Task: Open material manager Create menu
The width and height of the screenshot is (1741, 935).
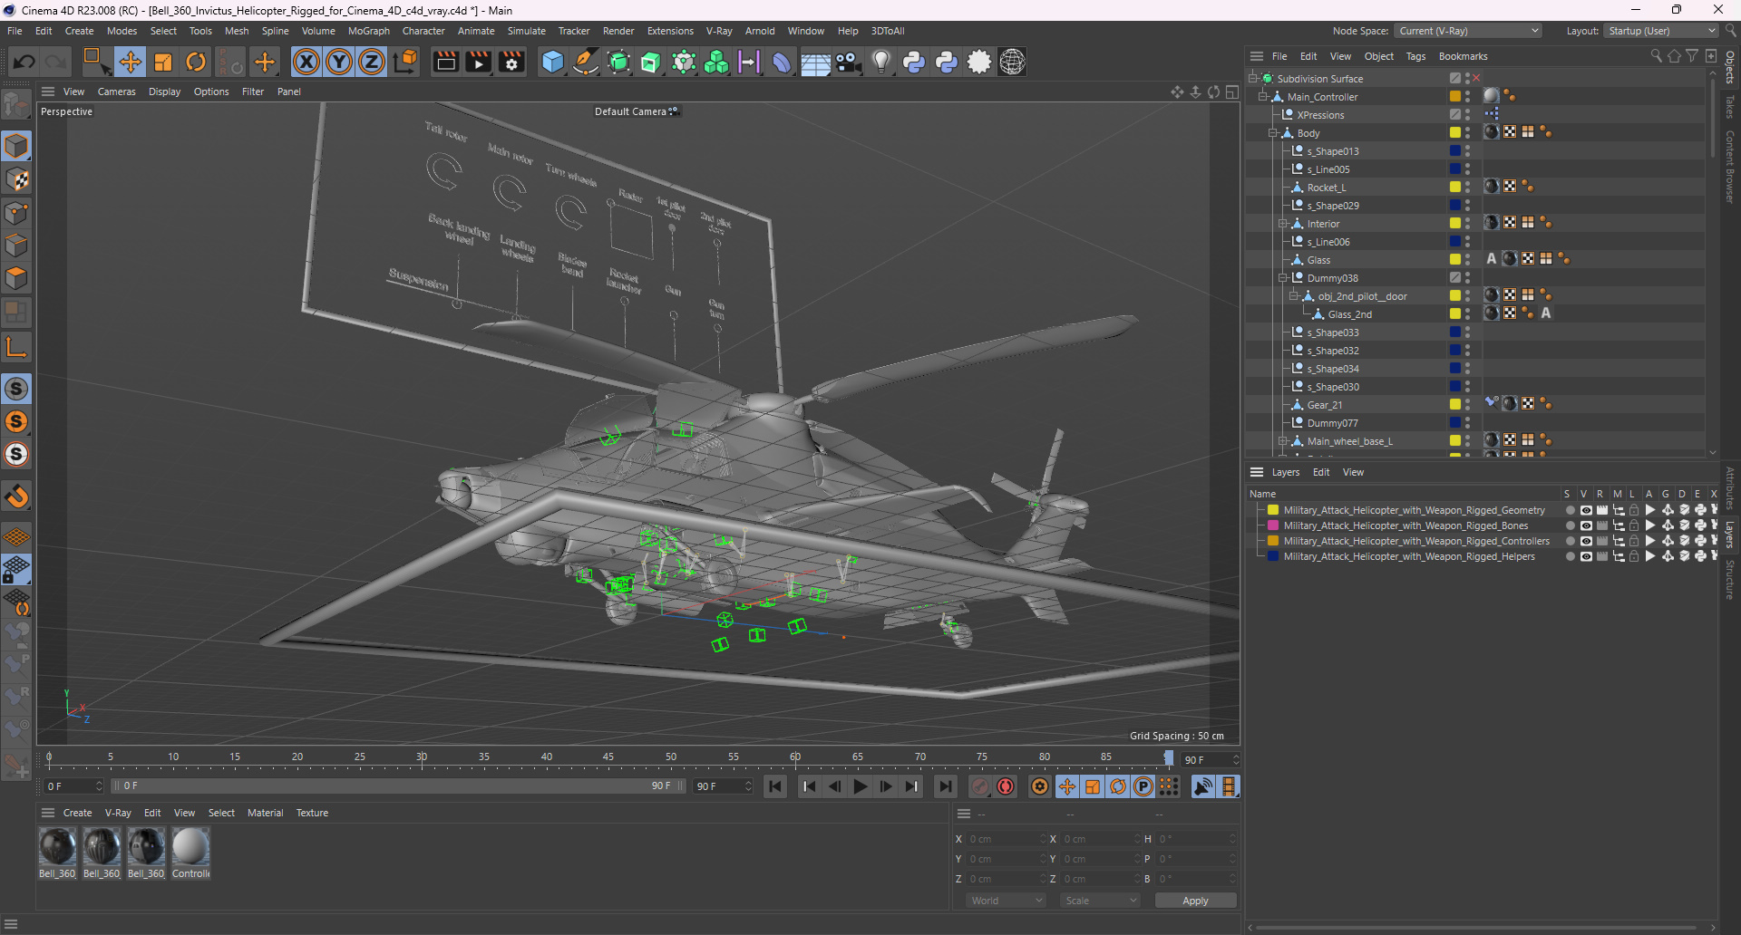Action: click(x=77, y=813)
